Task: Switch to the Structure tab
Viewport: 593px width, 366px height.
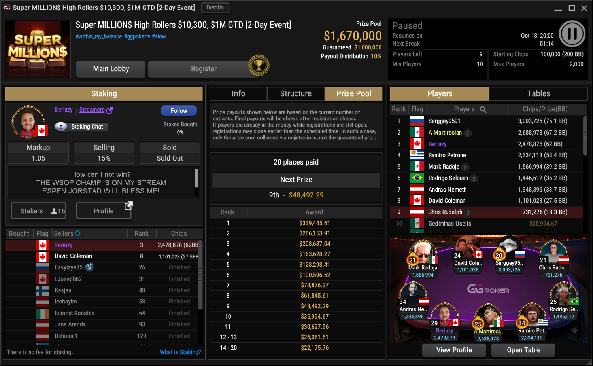Action: point(296,94)
